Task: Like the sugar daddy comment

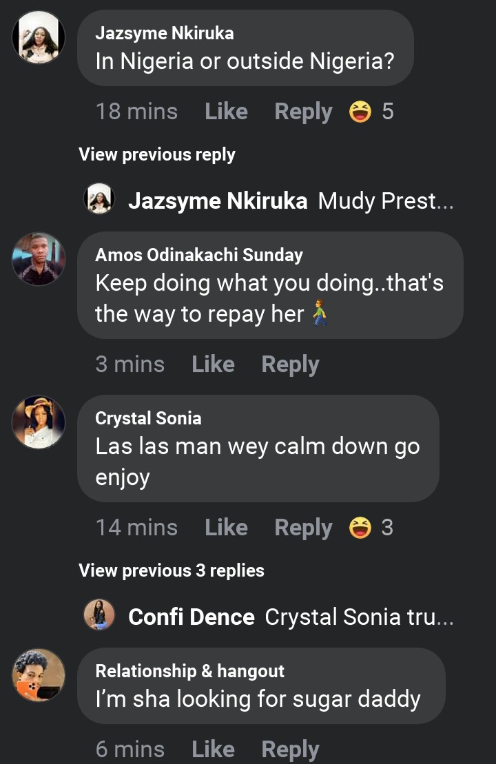Action: (213, 750)
